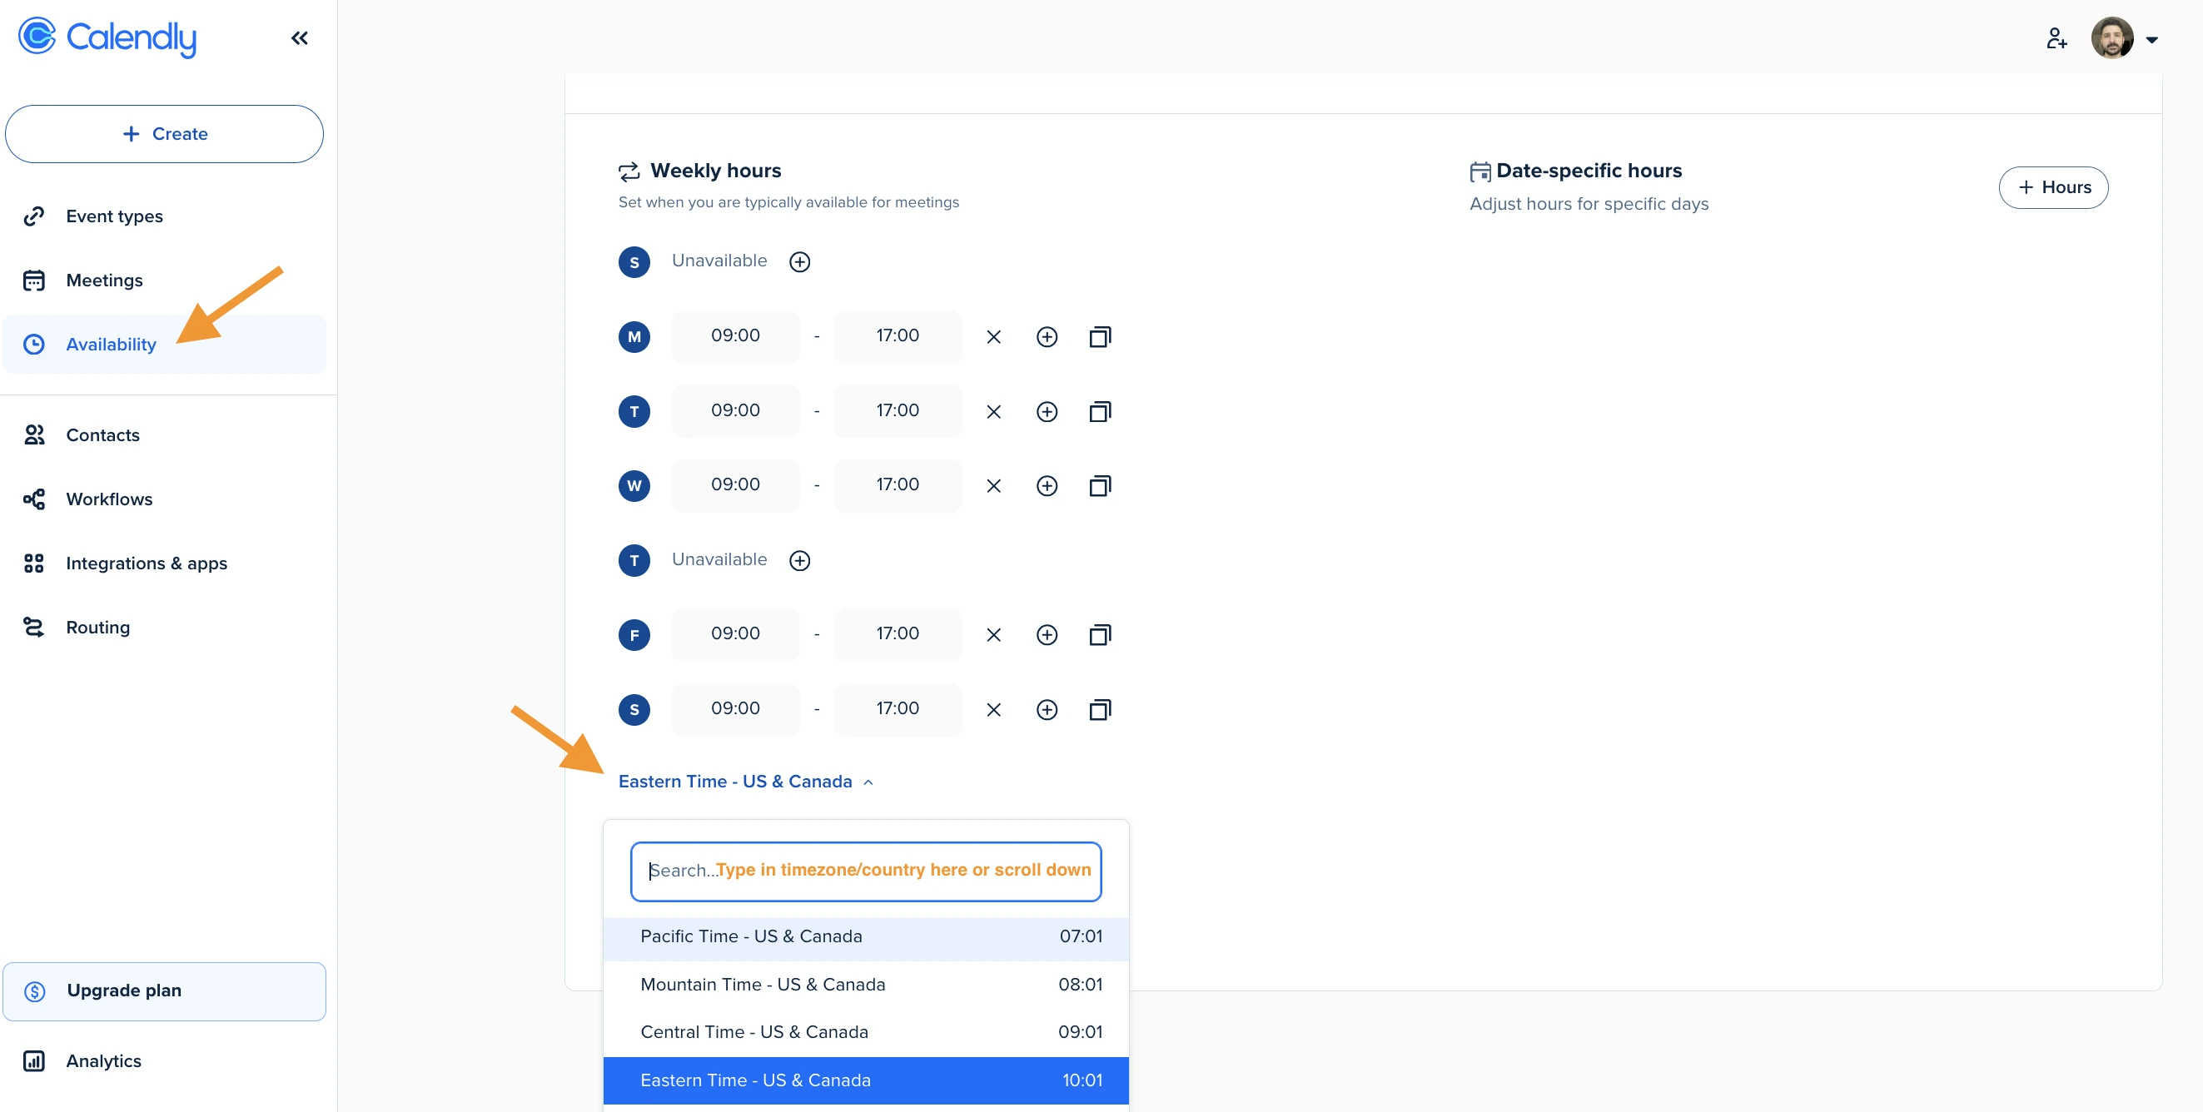Copy Friday hours to other days
The image size is (2203, 1112).
[1100, 635]
